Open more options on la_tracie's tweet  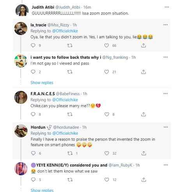point(166,25)
